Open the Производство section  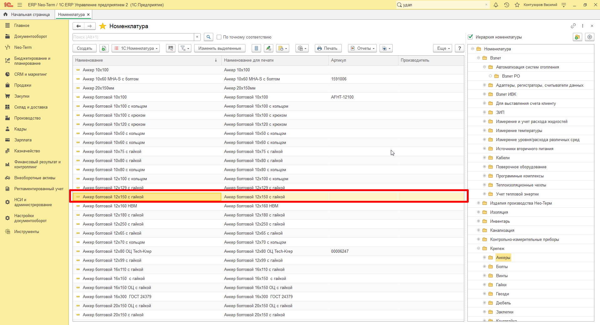28,118
